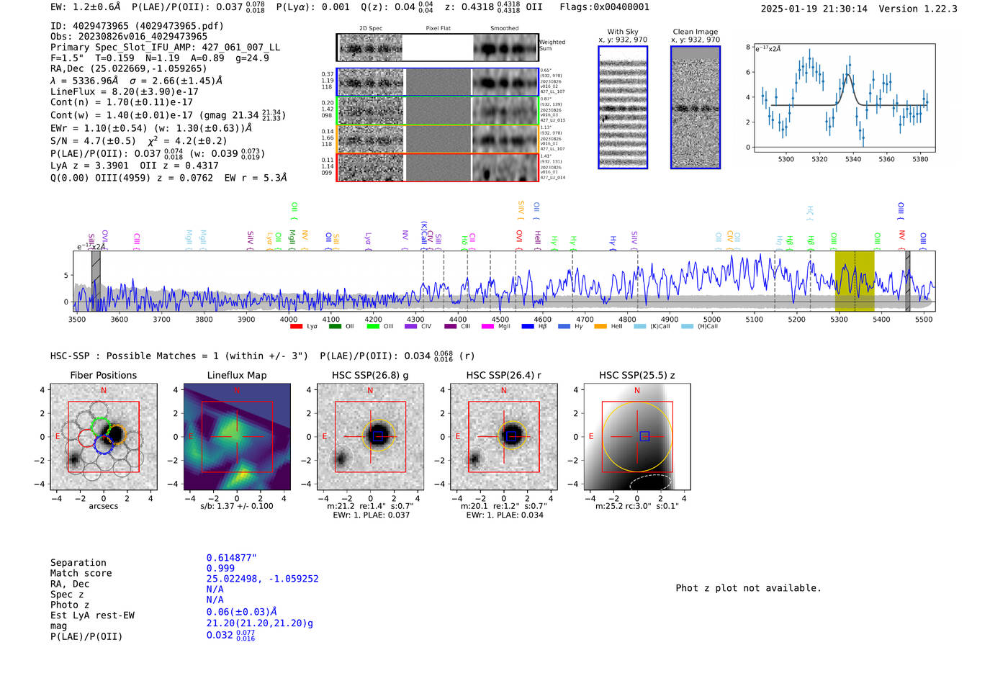The width and height of the screenshot is (1008, 686).
Task: Click the orange HeII legend swatch
Action: coord(600,327)
